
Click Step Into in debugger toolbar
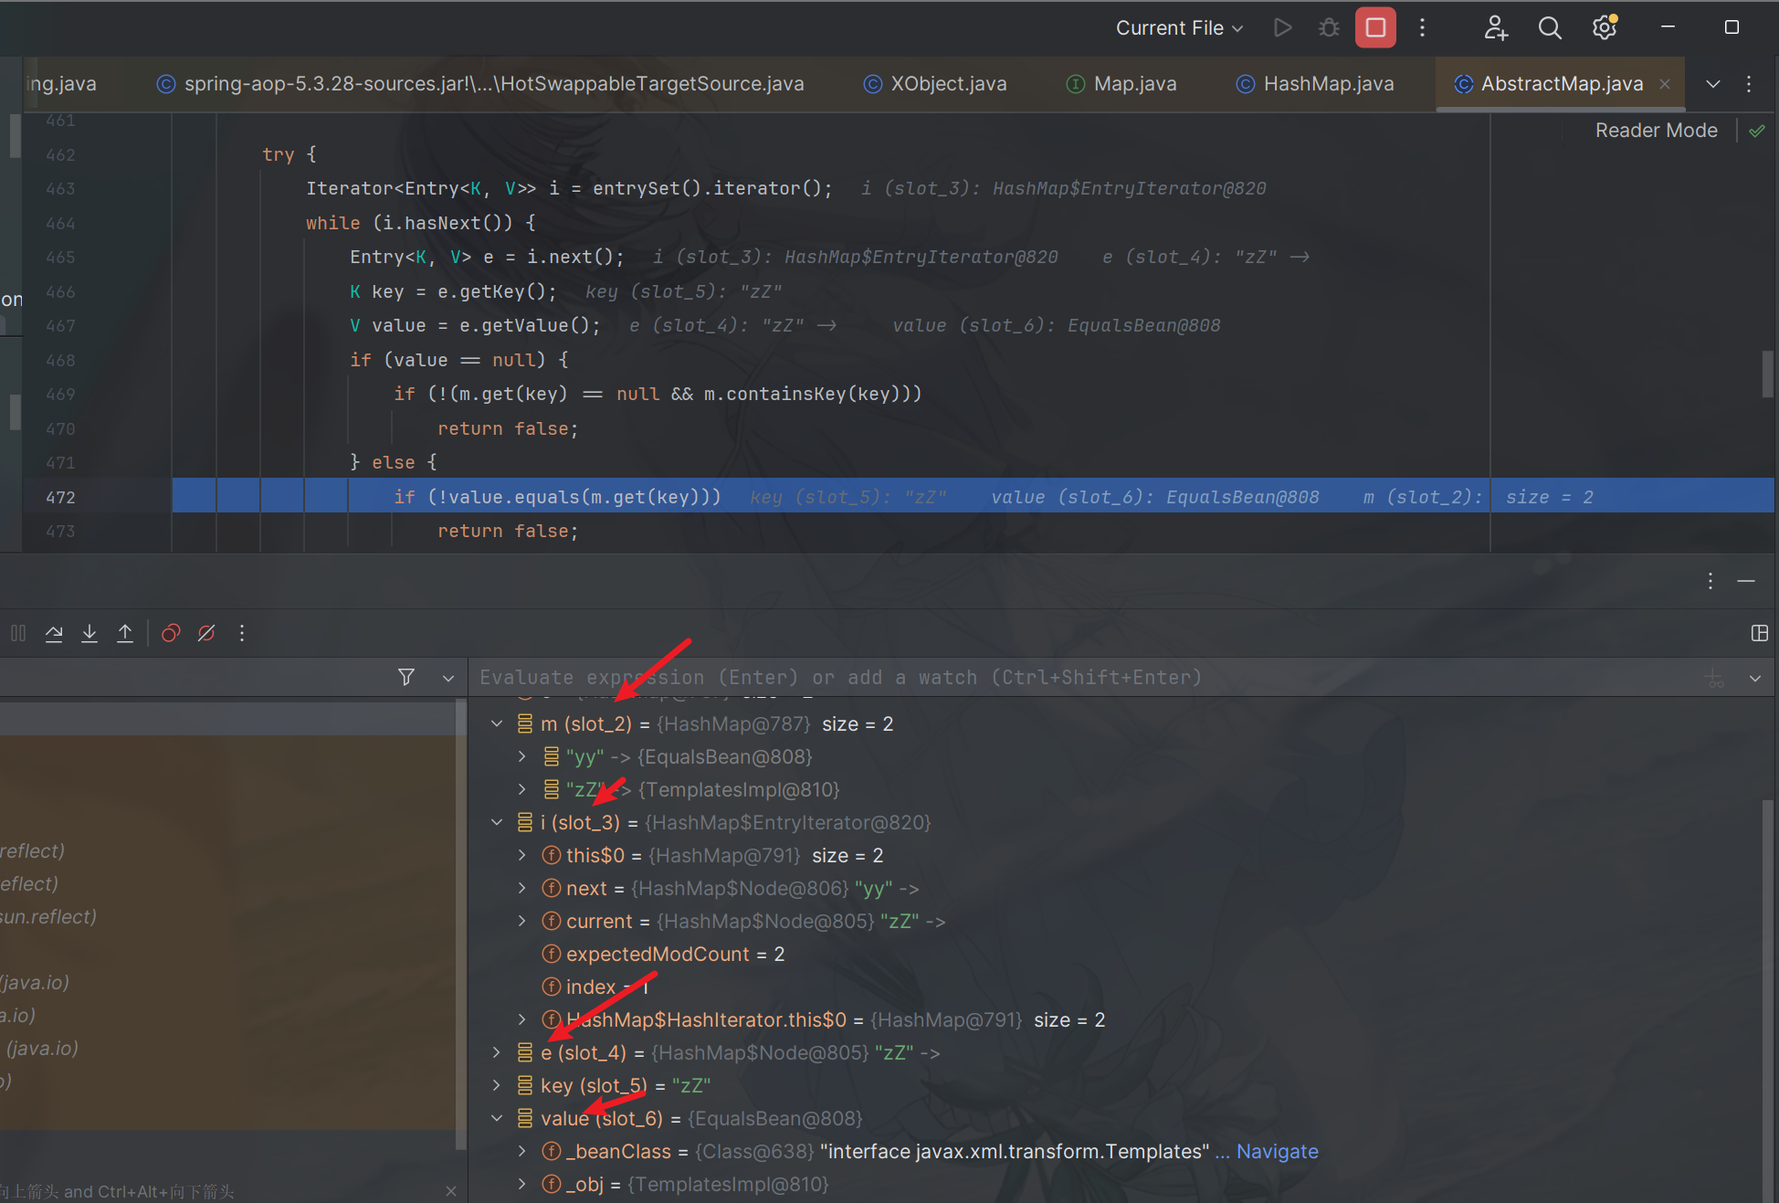89,633
